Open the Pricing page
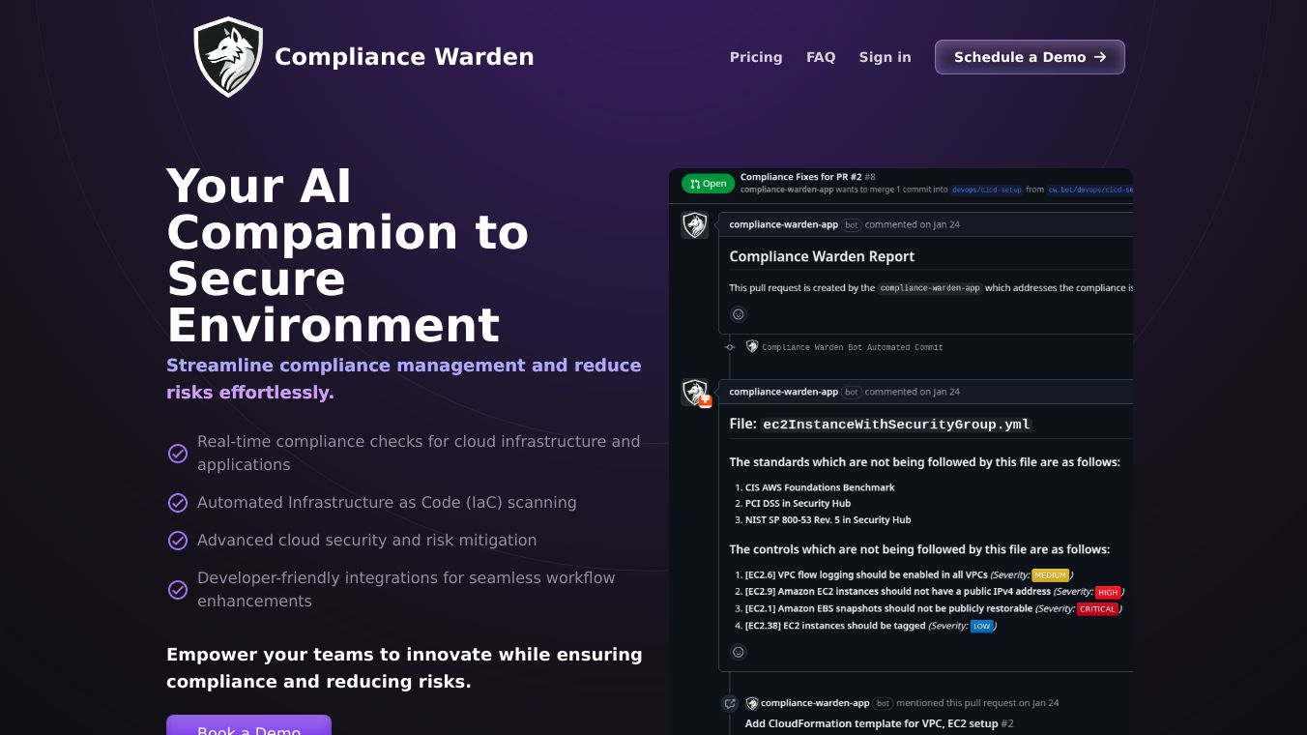This screenshot has width=1307, height=735. [756, 57]
